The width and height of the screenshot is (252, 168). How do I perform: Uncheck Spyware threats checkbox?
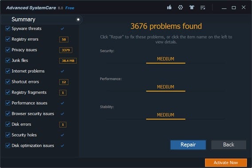pyautogui.click(x=8, y=28)
